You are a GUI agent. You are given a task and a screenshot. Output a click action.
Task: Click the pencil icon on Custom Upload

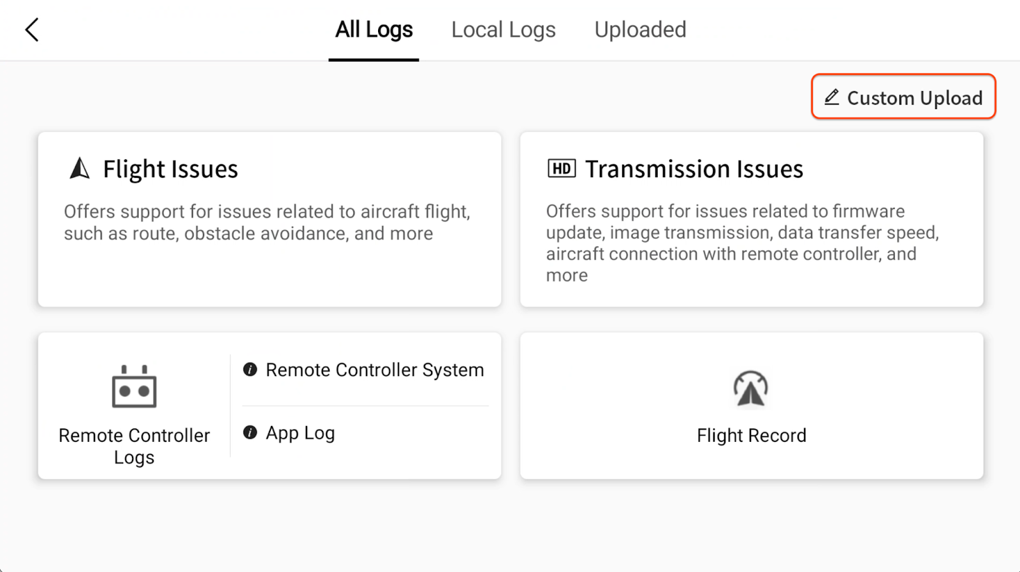pos(832,98)
